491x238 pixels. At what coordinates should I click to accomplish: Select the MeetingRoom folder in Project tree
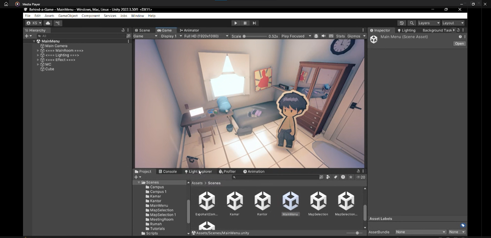(161, 219)
